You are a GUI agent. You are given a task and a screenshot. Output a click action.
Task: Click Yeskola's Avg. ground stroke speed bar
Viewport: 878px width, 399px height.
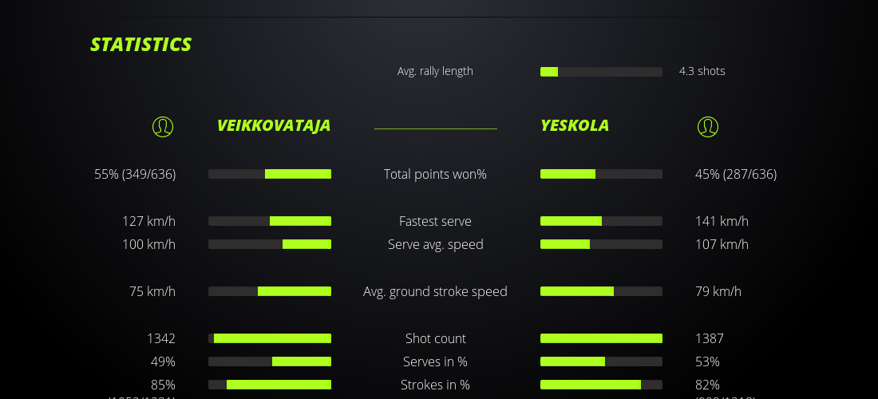click(x=601, y=291)
